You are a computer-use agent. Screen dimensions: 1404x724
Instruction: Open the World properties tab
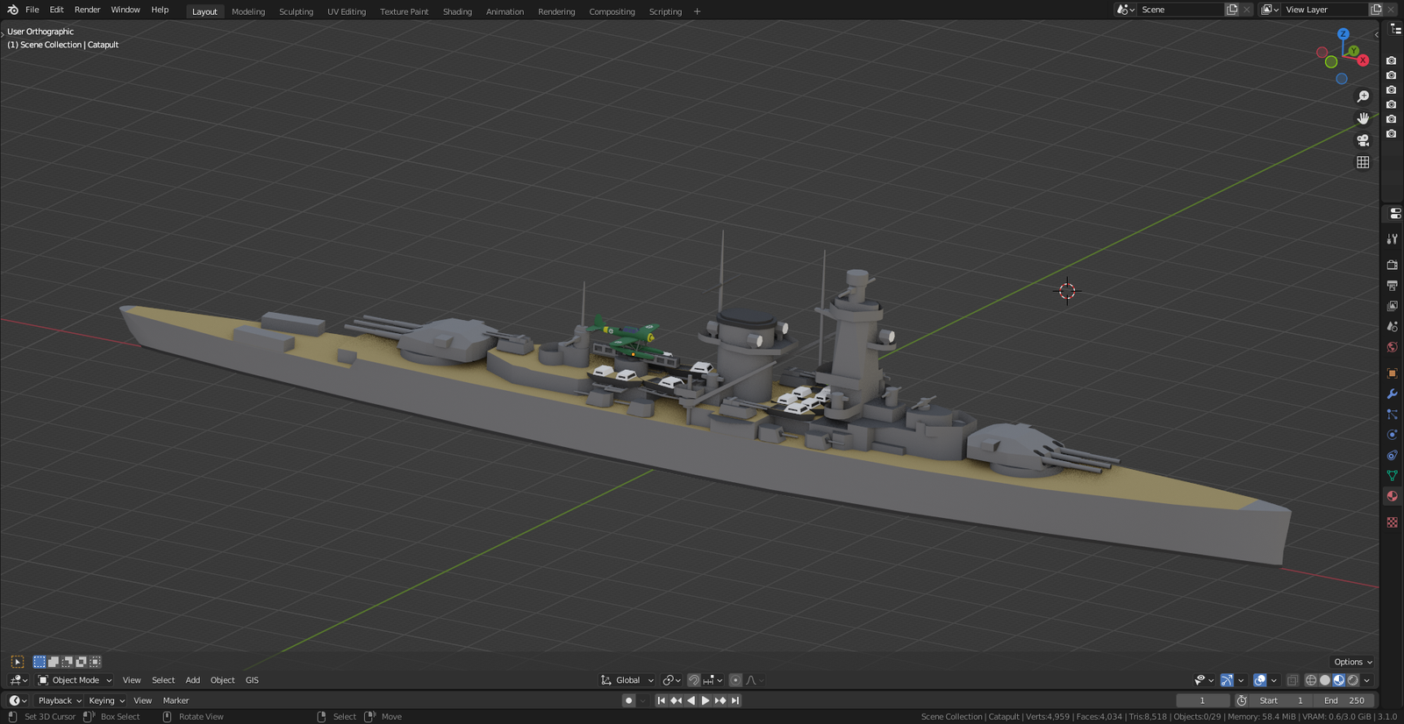[1392, 347]
